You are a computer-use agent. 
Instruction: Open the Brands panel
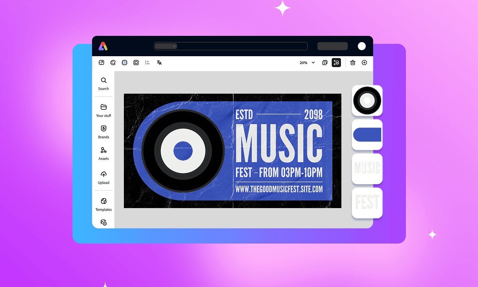pos(104,132)
